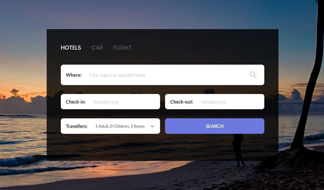324x190 pixels.
Task: Switch to the CAR tab
Action: tap(97, 48)
